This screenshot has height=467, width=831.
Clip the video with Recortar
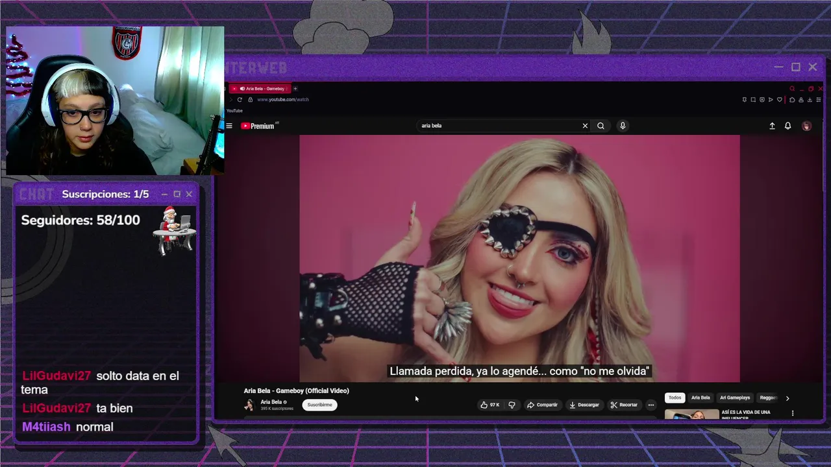pyautogui.click(x=624, y=405)
